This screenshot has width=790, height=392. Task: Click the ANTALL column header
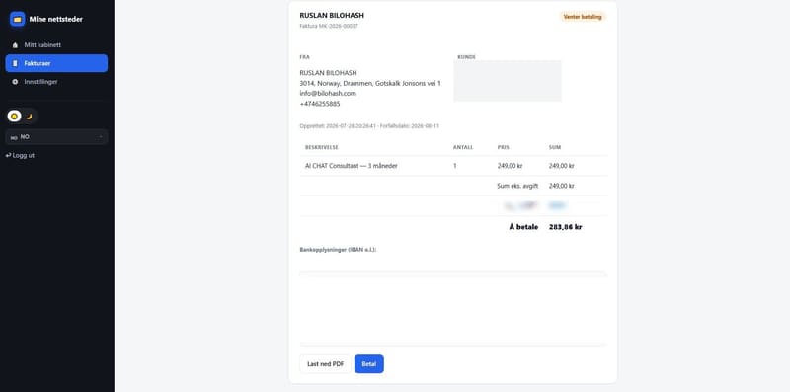[463, 148]
